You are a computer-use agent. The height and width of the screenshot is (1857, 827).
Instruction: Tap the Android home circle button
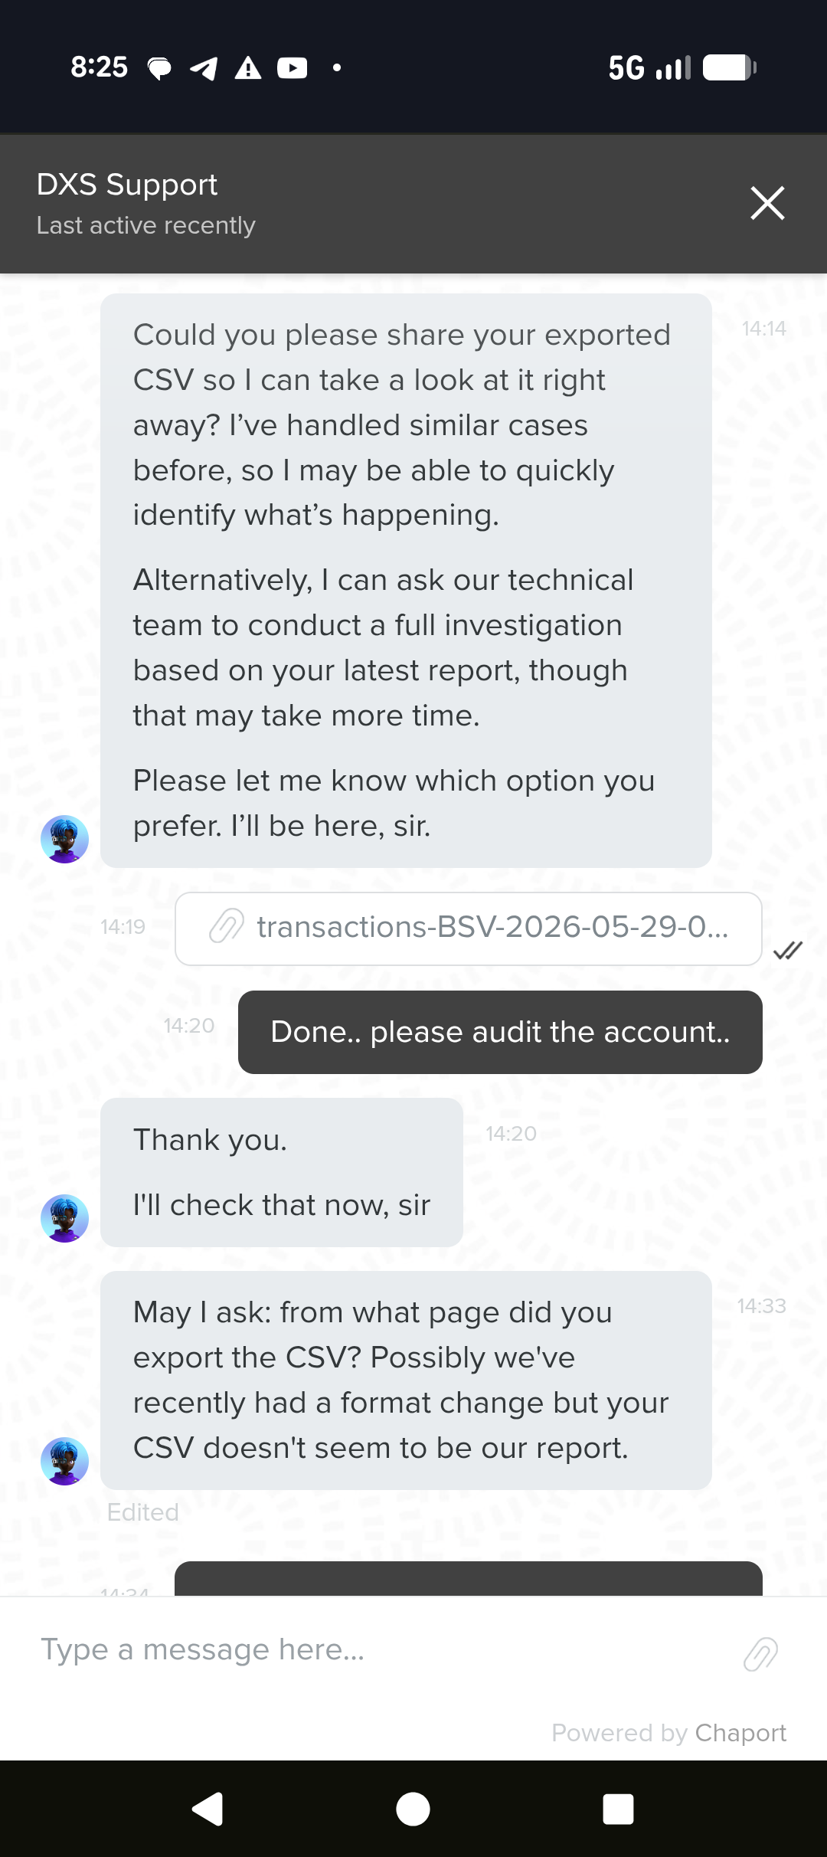[413, 1810]
